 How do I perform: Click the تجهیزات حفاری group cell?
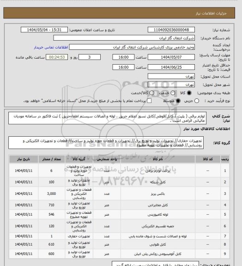click(x=79, y=236)
